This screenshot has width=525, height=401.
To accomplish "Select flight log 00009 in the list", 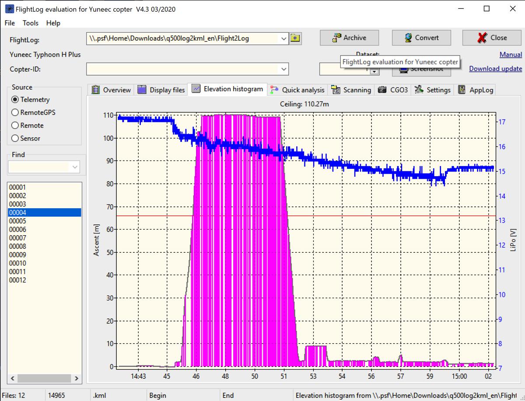I will click(45, 255).
